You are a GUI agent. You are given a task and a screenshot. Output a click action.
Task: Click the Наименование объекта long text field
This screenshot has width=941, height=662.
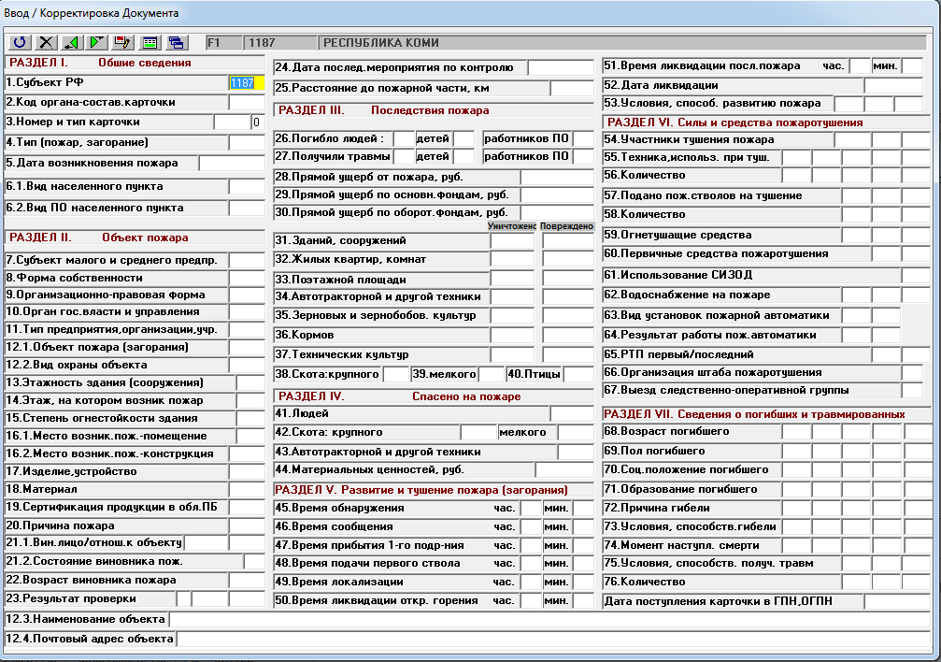pos(549,619)
